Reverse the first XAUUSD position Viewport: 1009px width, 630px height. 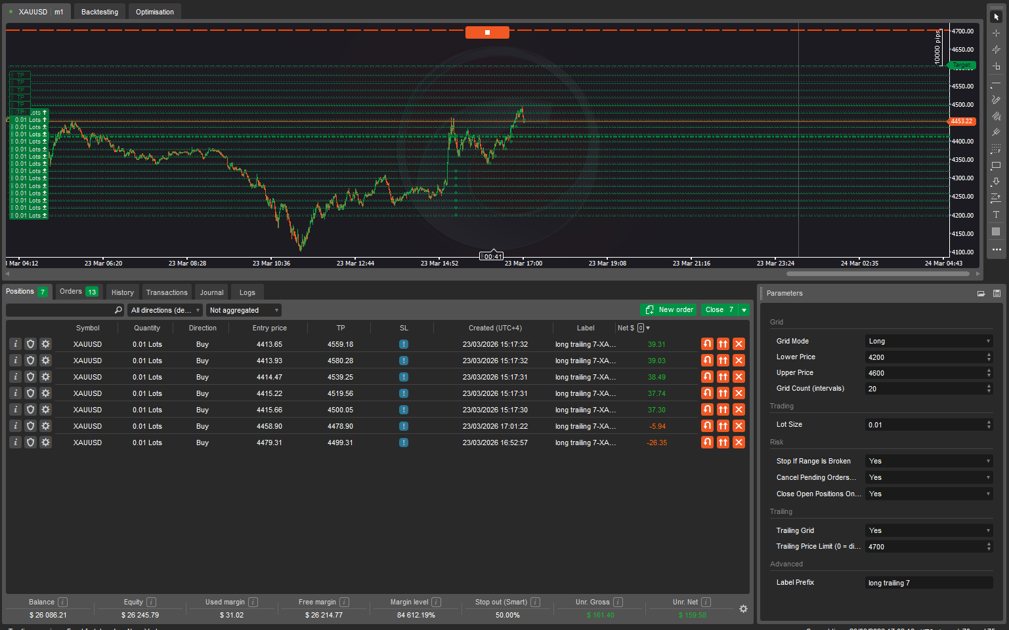click(707, 344)
